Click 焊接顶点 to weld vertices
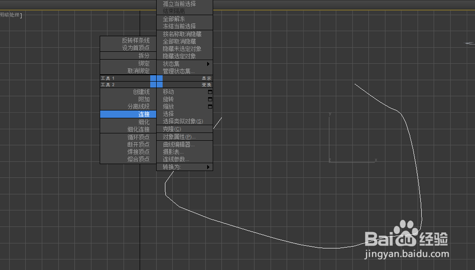 (139, 151)
